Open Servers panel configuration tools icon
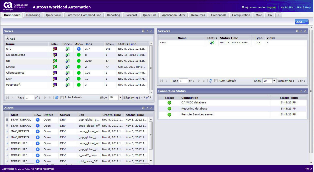This screenshot has height=172, width=314. pyautogui.click(x=297, y=31)
